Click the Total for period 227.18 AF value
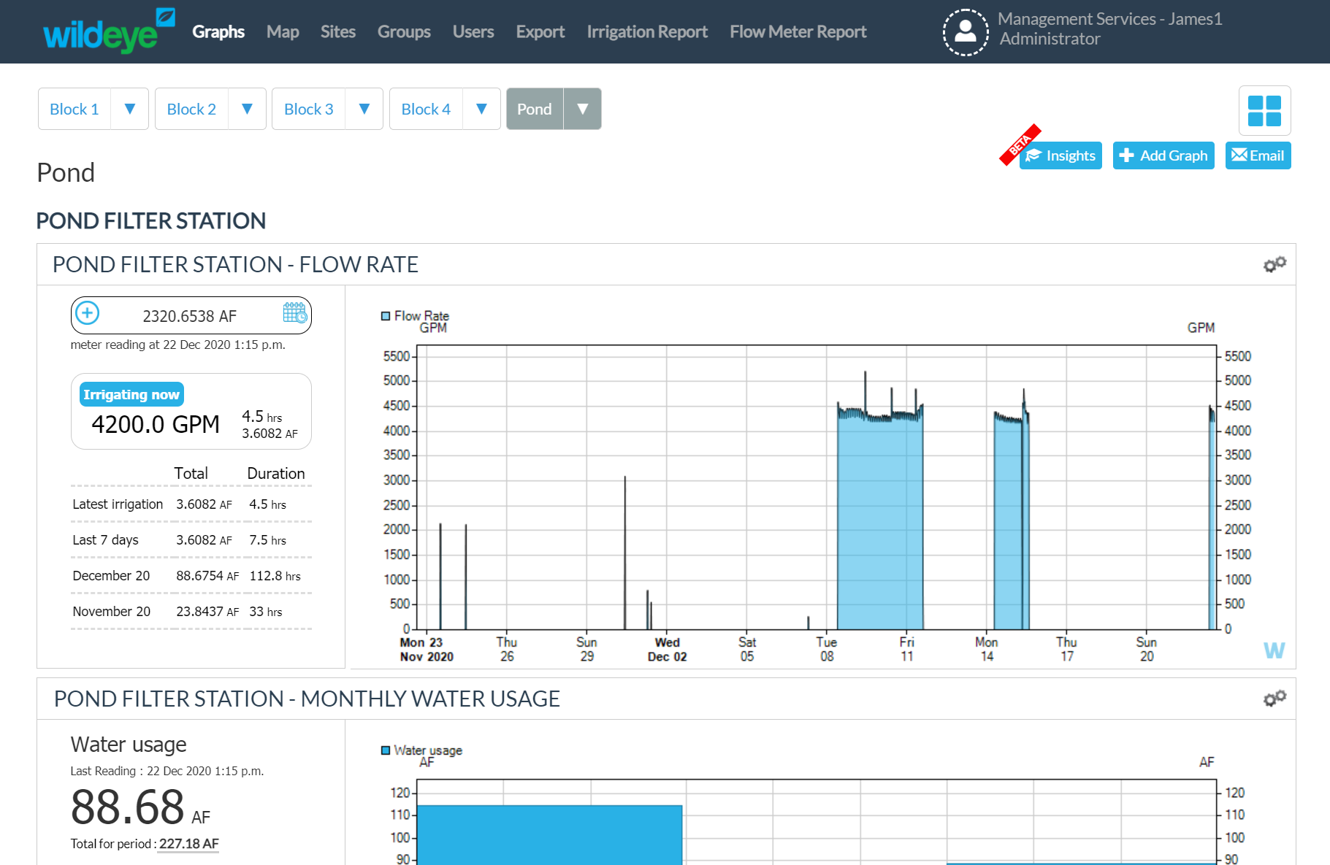The image size is (1330, 865). coord(189,844)
